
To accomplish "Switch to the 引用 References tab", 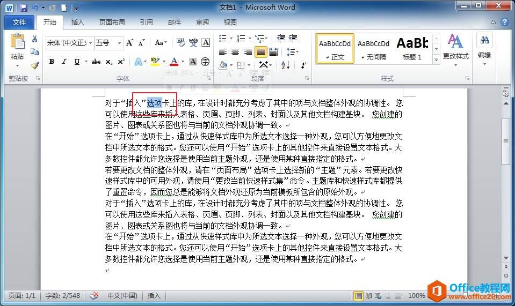I will tap(147, 23).
